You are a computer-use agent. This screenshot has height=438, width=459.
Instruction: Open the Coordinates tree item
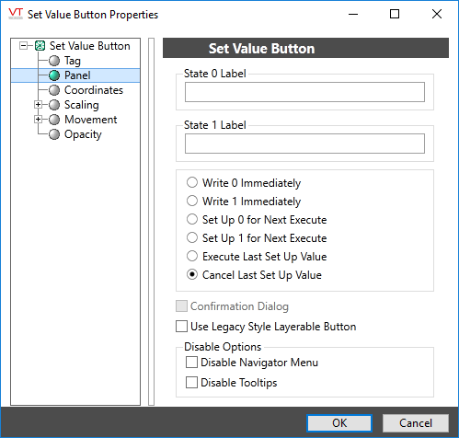[x=94, y=90]
